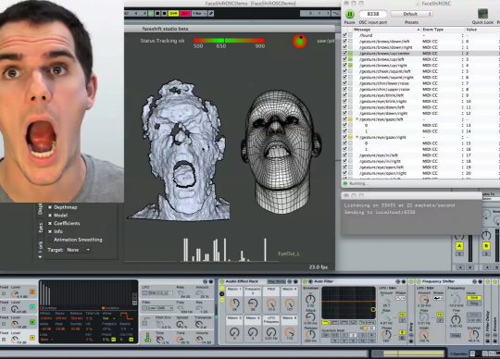Click the head orientation indicator circle

pos(300,42)
